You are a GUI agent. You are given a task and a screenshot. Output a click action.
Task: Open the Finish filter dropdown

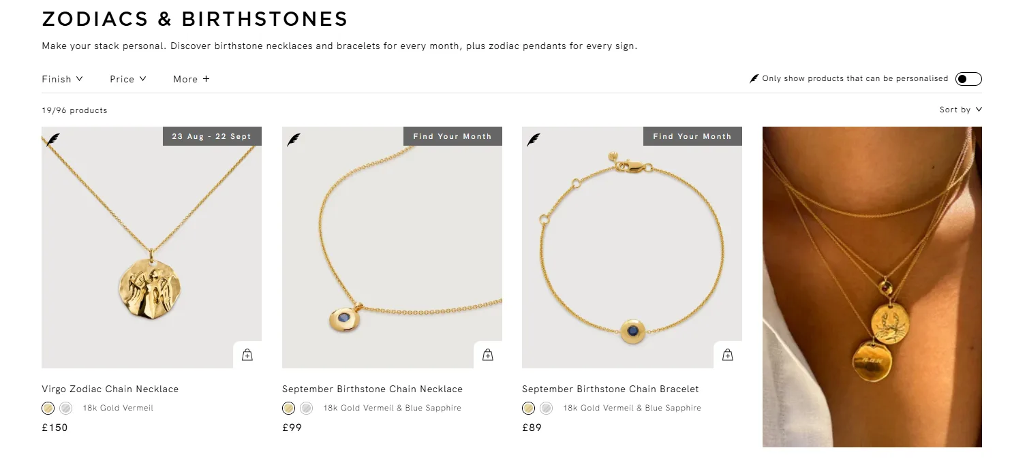pos(62,78)
